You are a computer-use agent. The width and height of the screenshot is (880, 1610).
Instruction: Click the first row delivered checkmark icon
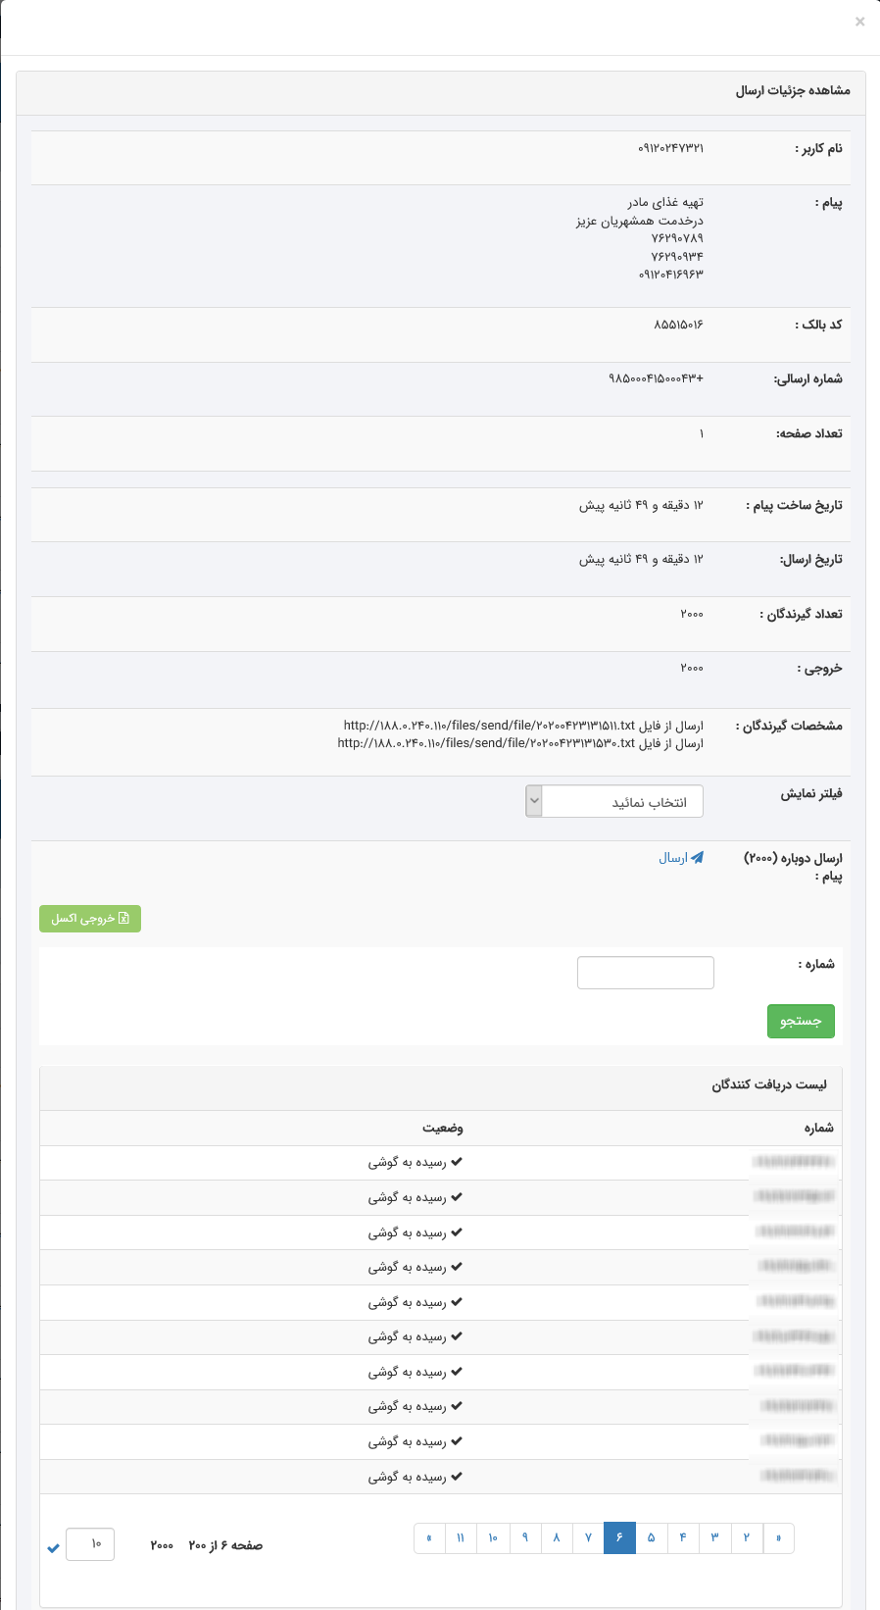457,1162
